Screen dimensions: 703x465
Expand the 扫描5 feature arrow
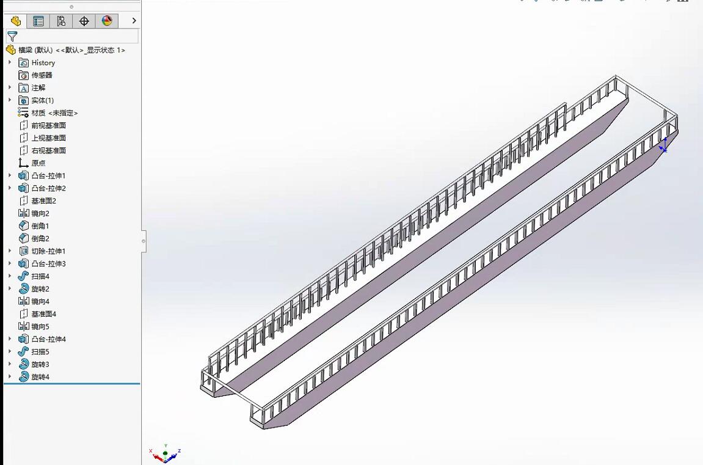click(x=10, y=351)
